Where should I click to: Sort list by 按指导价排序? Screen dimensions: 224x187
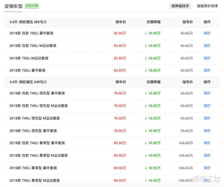[x=208, y=6]
